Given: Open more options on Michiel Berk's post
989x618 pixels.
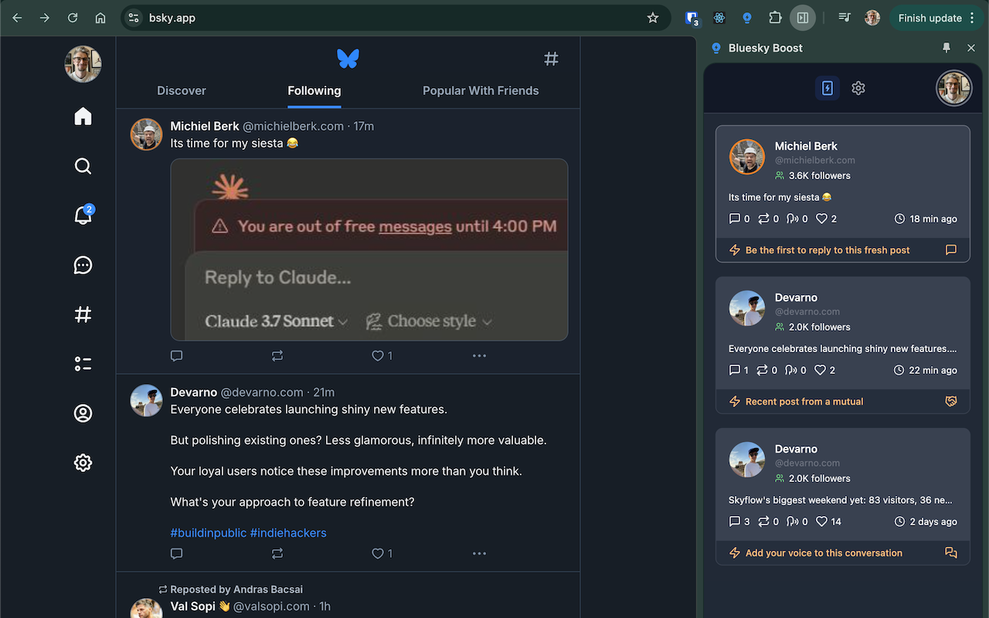Looking at the screenshot, I should pos(479,356).
